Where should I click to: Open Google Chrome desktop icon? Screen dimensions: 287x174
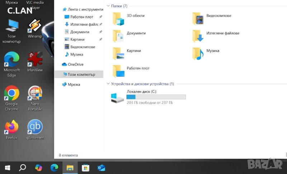pyautogui.click(x=11, y=94)
